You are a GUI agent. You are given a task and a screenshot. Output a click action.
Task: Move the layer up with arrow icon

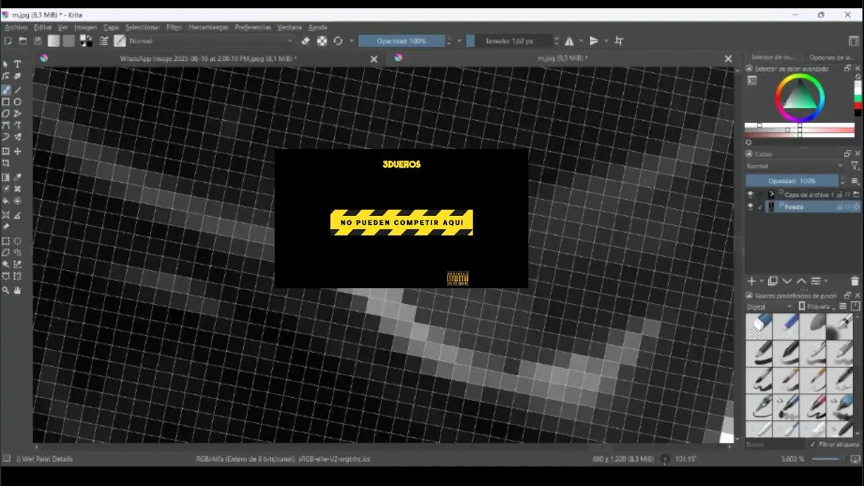point(801,281)
